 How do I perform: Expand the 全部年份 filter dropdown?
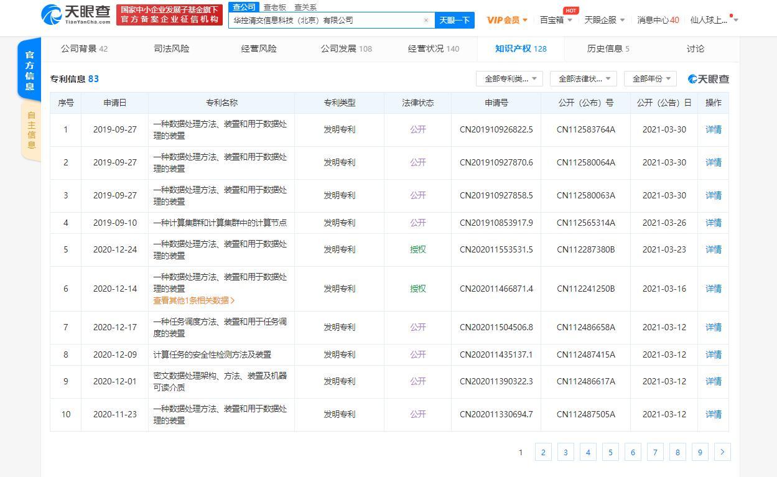point(650,78)
